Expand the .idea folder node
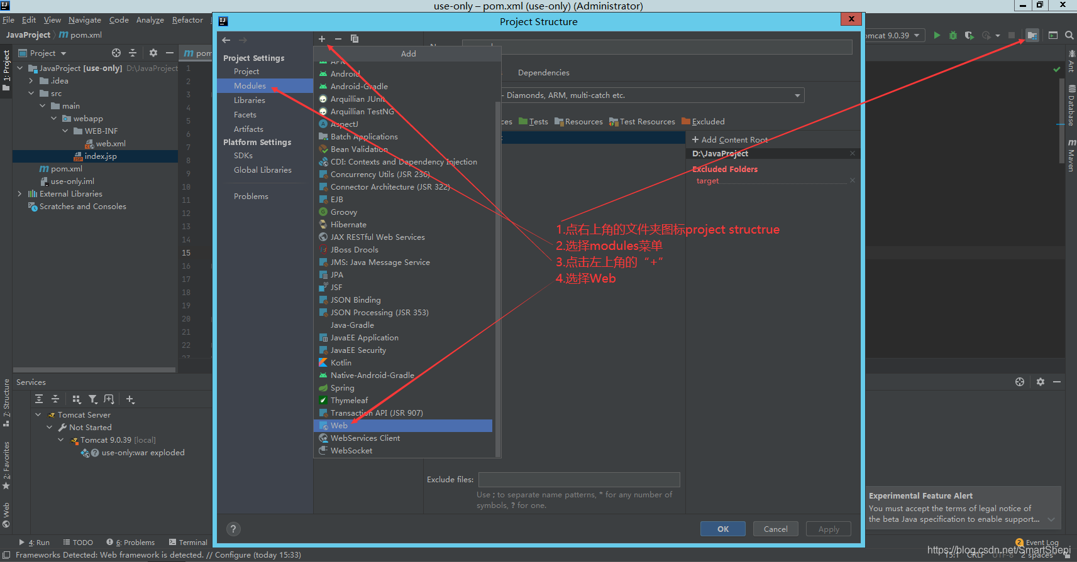The image size is (1077, 562). [31, 80]
